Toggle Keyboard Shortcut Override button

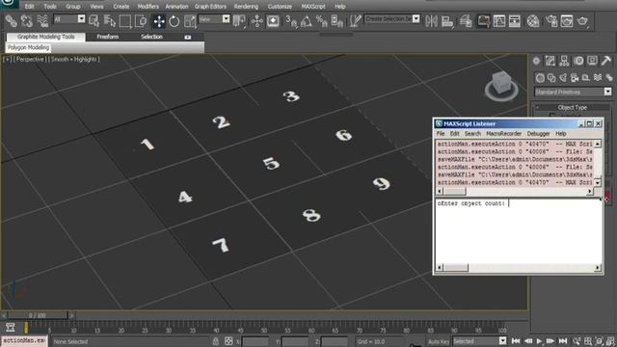(x=273, y=21)
